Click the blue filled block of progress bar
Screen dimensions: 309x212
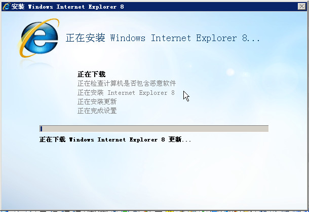pyautogui.click(x=41, y=129)
